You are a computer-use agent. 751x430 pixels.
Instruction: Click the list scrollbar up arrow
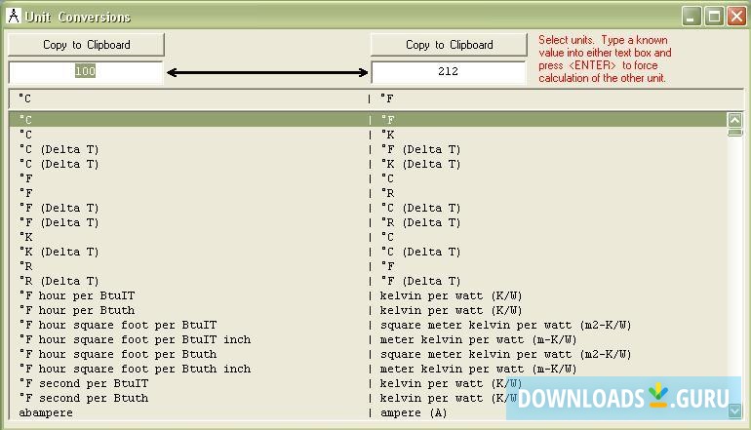pyautogui.click(x=734, y=120)
